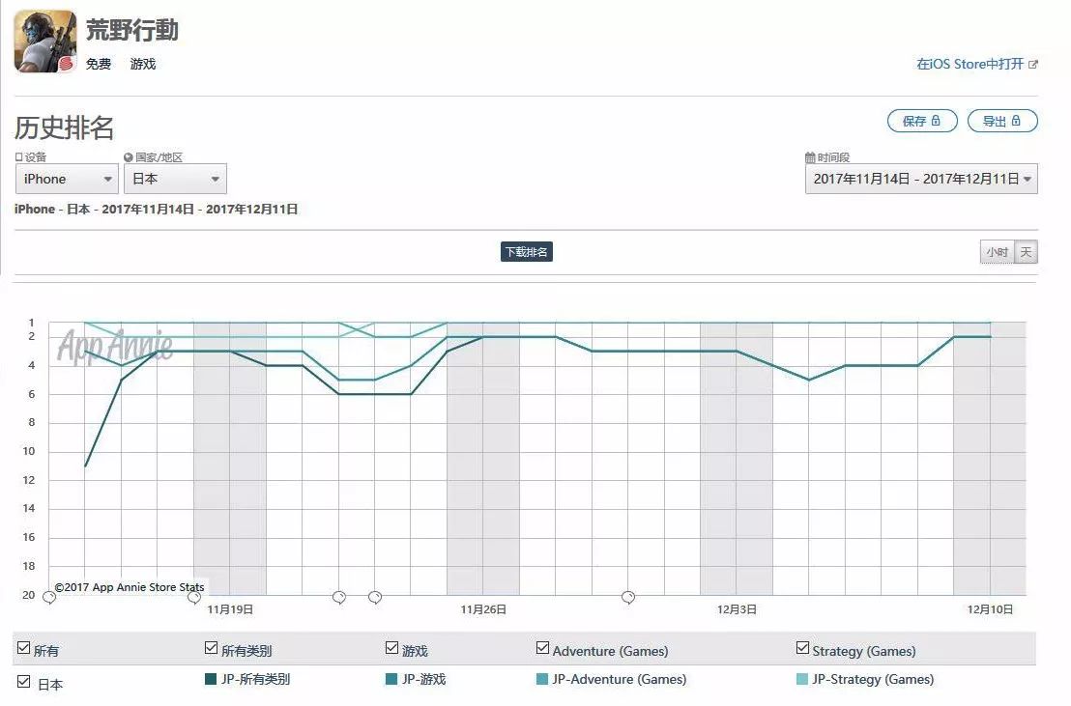This screenshot has width=1071, height=706.
Task: Click the JP-游戏 legend color swatch
Action: point(391,679)
